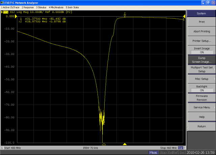Select the hollow marker 1 triangle on frequency axis
Screen dimensions: 216x155
(x=104, y=144)
